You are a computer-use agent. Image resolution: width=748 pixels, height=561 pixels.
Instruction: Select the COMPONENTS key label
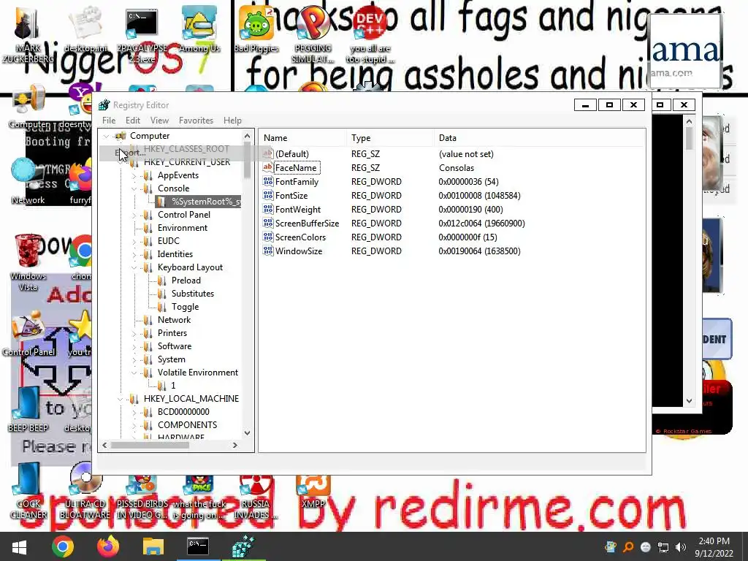[x=187, y=425]
